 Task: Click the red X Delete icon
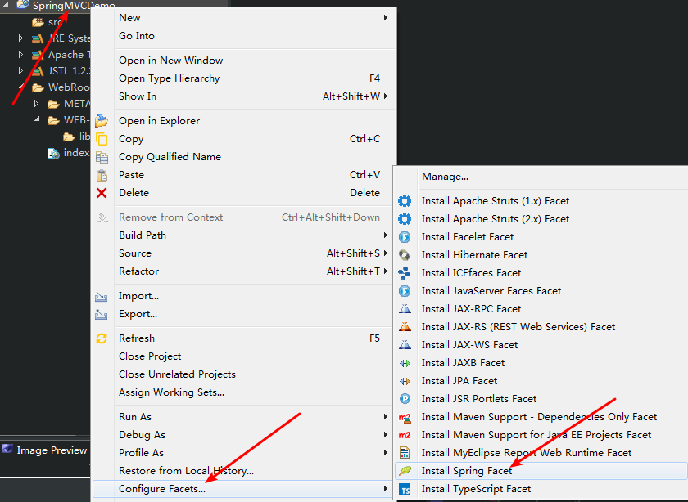tap(102, 192)
